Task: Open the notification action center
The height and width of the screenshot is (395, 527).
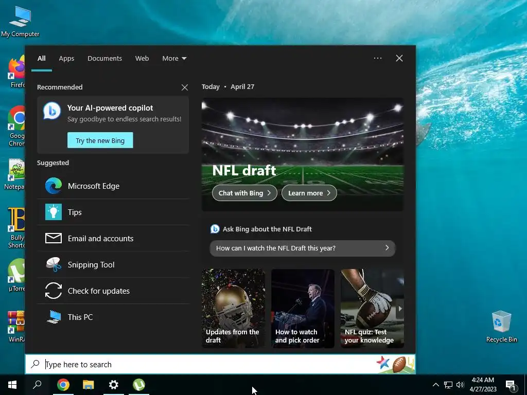Action: click(x=511, y=385)
